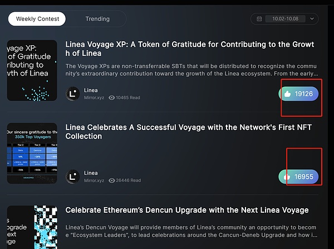Image resolution: width=334 pixels, height=249 pixels.
Task: Switch to the Weekly Contest tab
Action: pyautogui.click(x=37, y=18)
